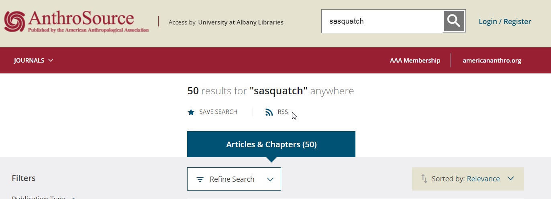
Task: Open the Refine Search dropdown arrow
Action: [270, 179]
